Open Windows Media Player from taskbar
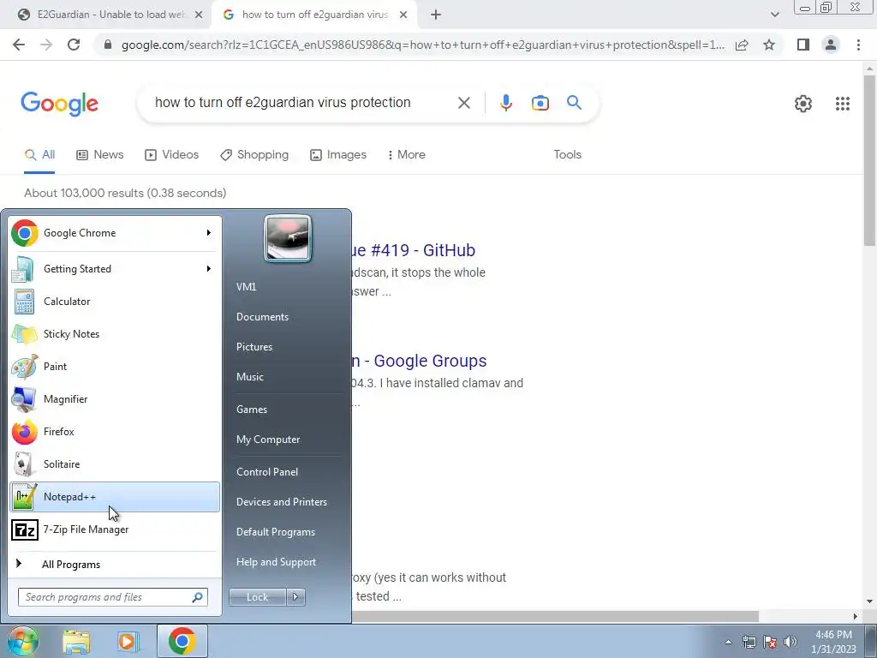 (127, 641)
